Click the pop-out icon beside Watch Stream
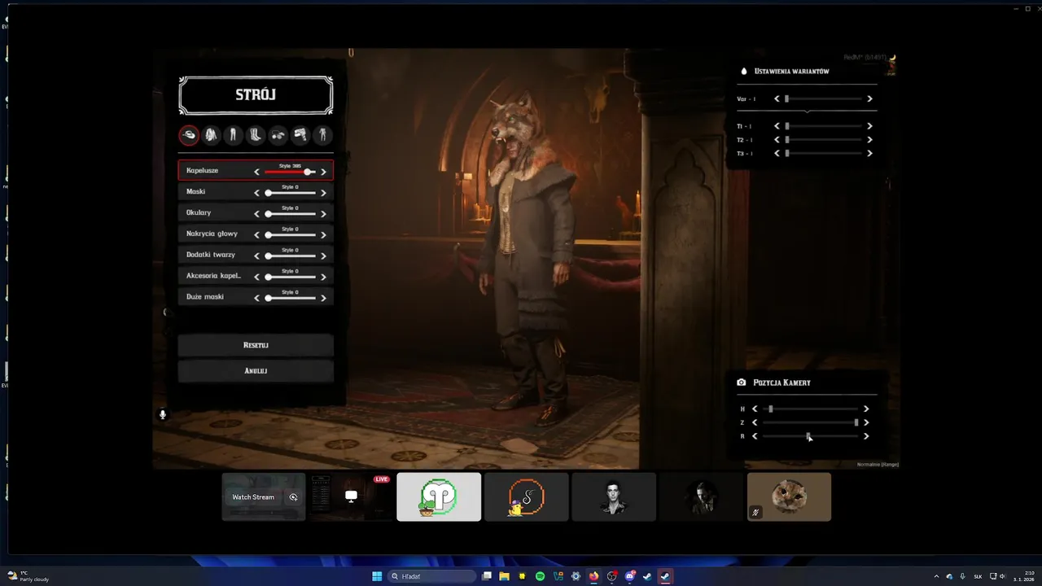The width and height of the screenshot is (1042, 586). click(x=293, y=497)
